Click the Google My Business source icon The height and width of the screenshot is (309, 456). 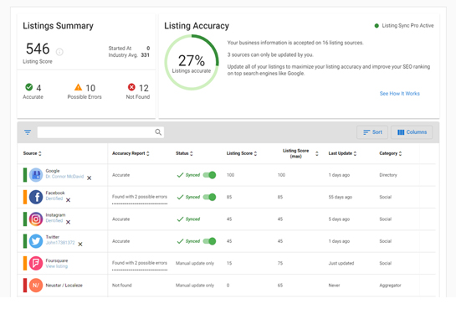tap(36, 175)
